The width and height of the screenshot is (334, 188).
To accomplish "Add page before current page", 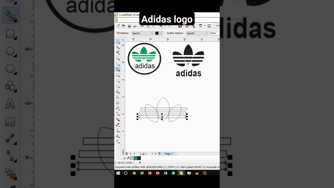I will point(127,154).
